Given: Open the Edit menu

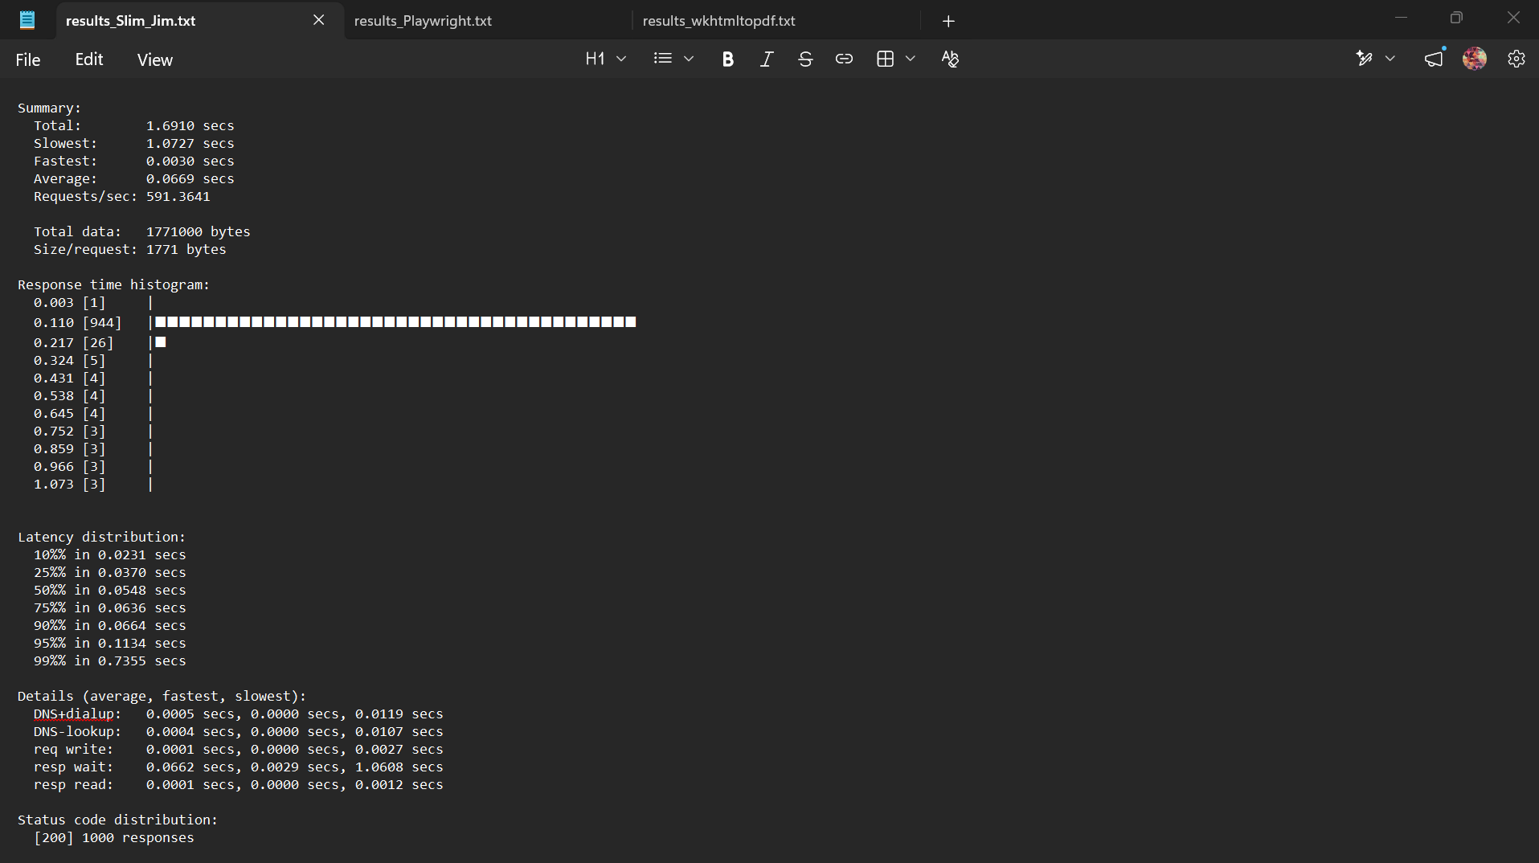Looking at the screenshot, I should (x=89, y=59).
